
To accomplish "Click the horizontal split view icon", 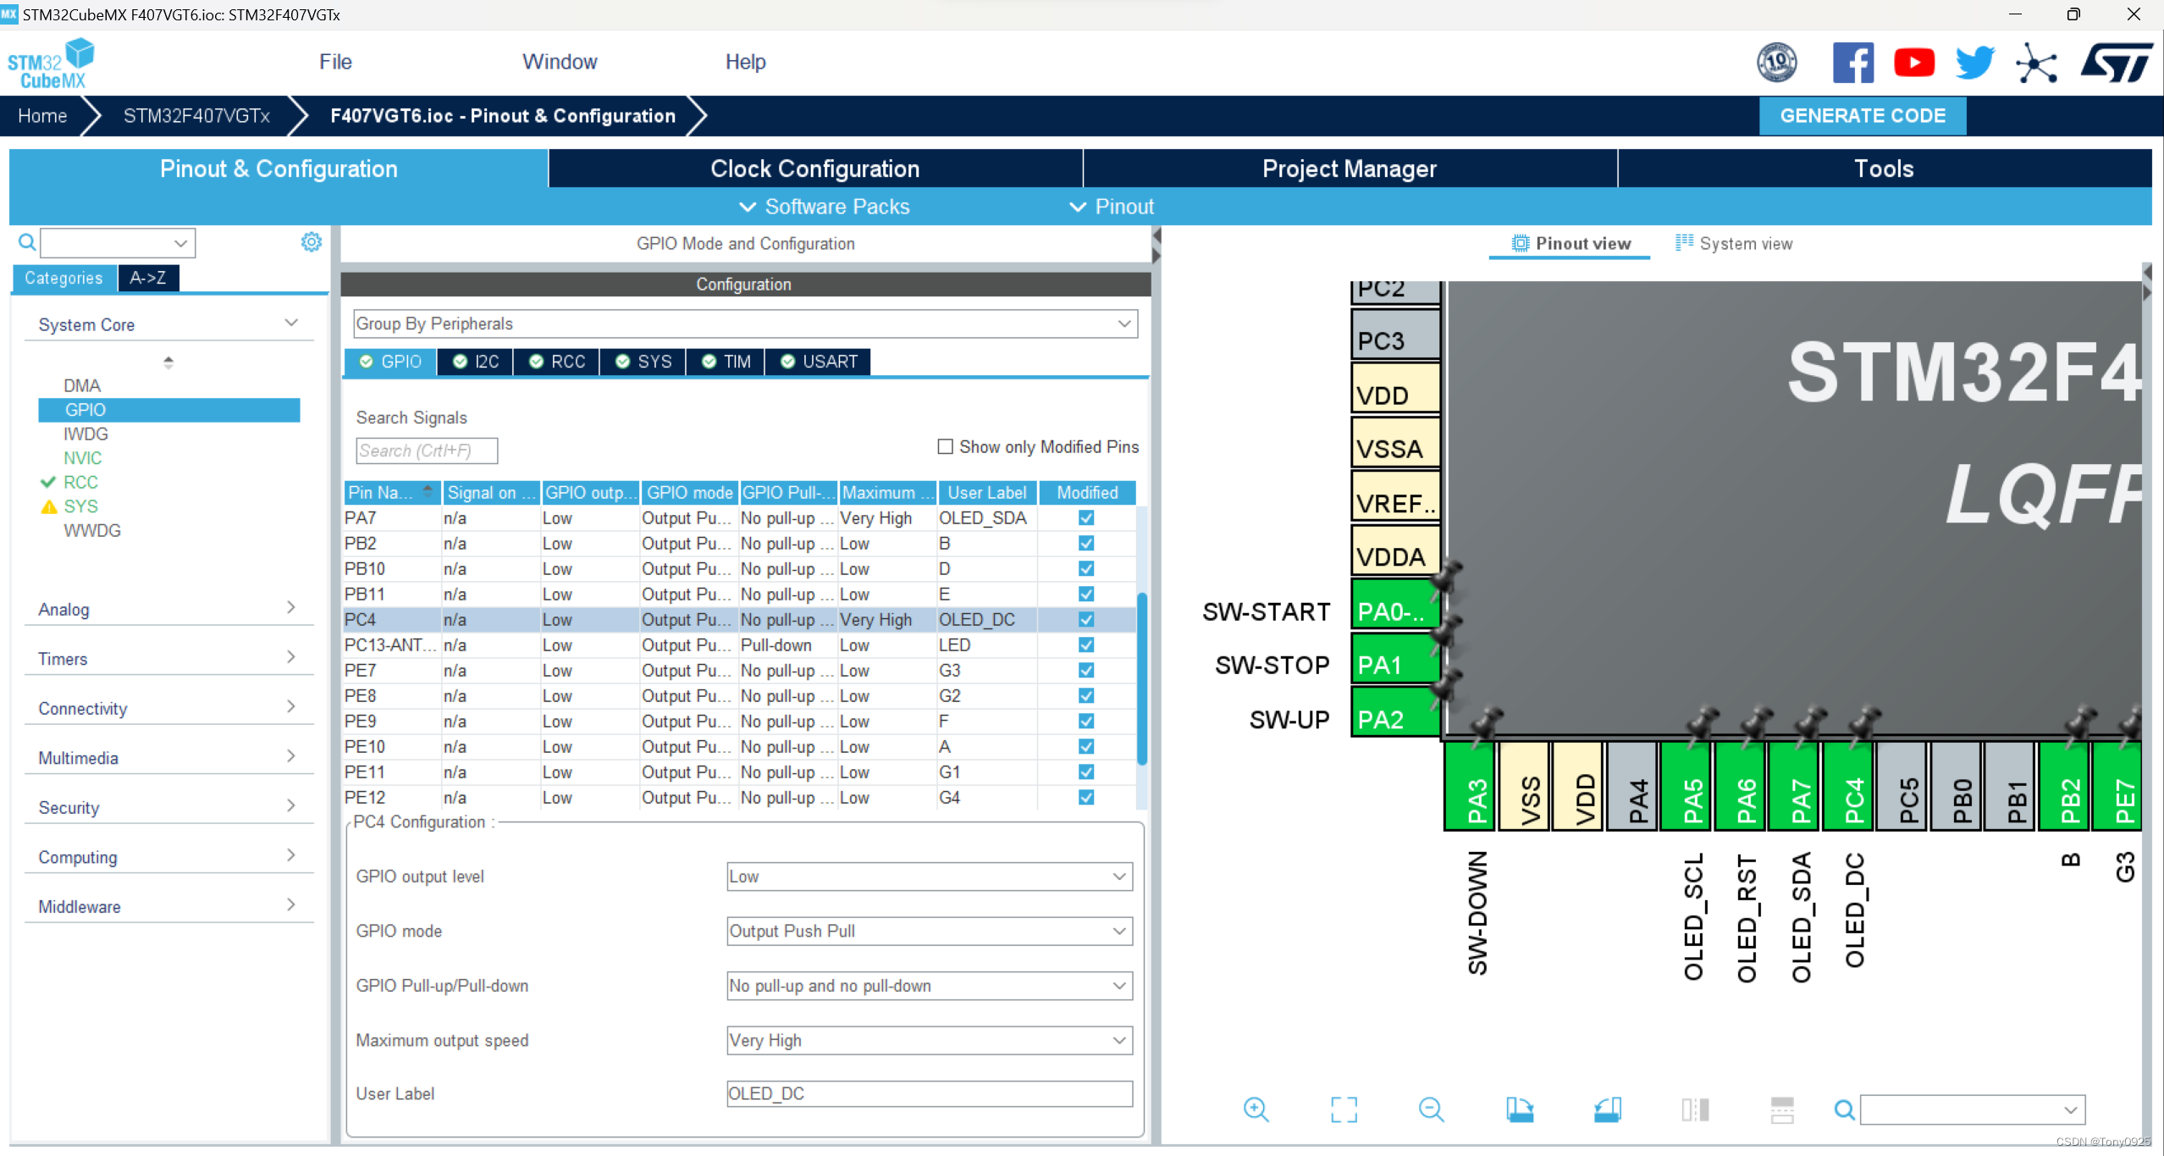I will [x=1782, y=1109].
